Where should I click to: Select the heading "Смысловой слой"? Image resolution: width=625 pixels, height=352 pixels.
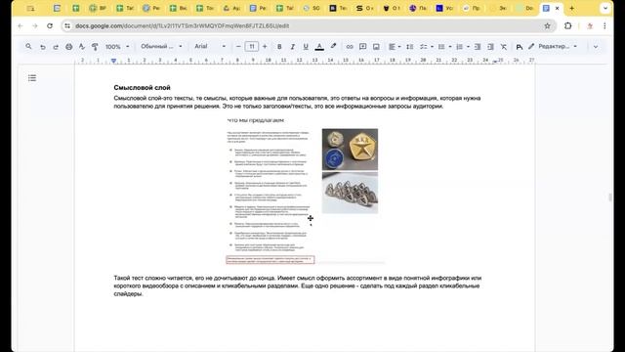142,87
